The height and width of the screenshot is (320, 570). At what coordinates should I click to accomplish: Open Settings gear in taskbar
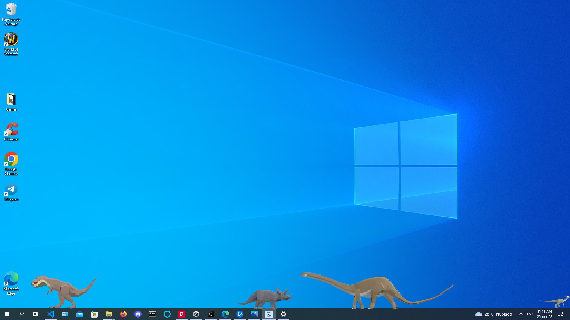(283, 314)
